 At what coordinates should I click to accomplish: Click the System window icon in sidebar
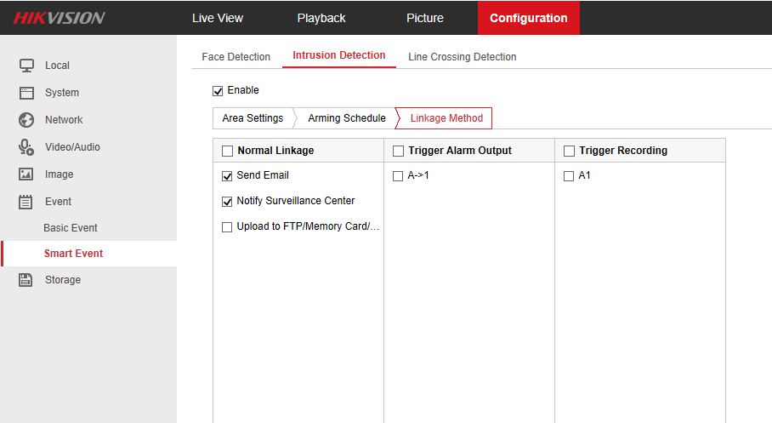tap(26, 93)
